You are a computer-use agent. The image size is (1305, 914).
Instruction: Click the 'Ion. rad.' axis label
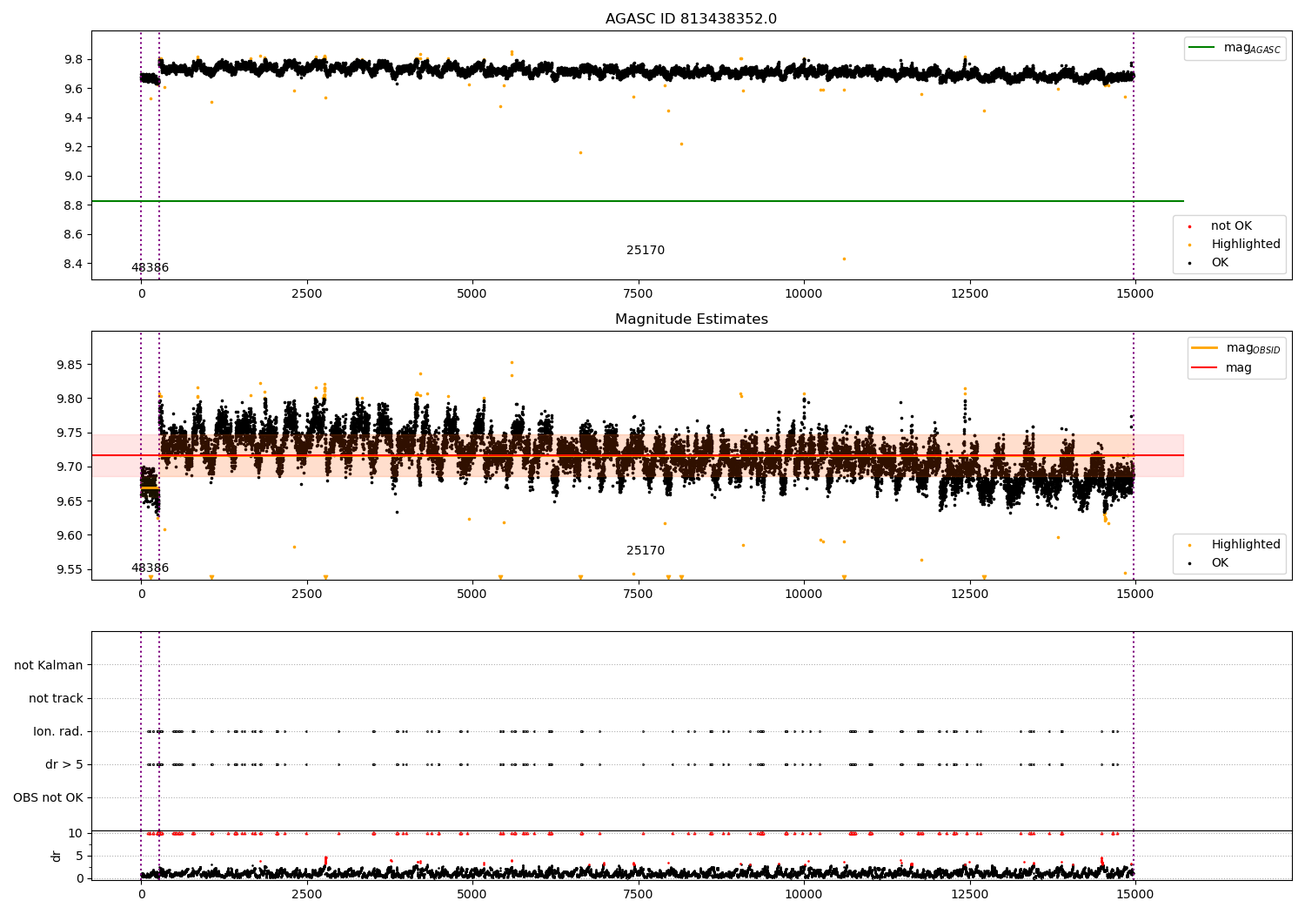click(58, 732)
